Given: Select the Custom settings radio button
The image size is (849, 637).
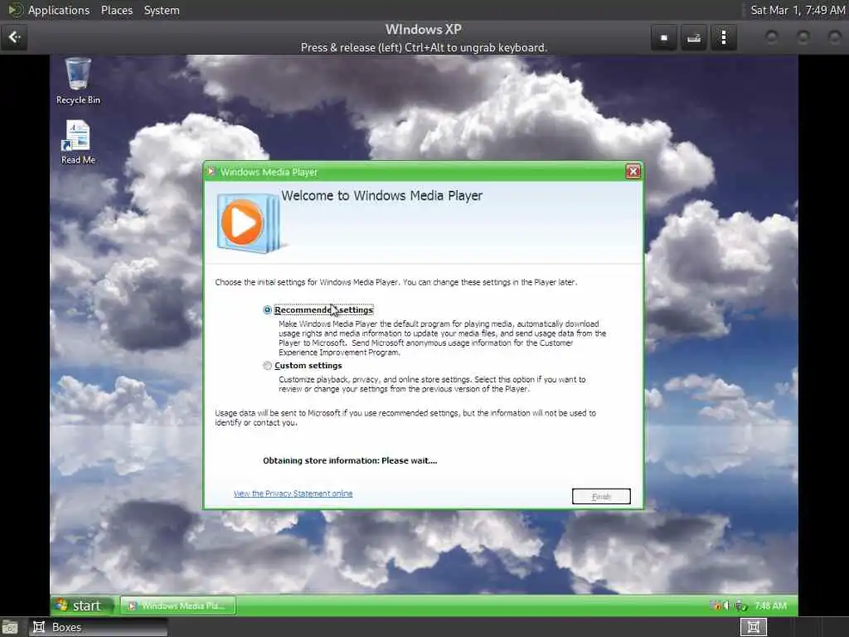Looking at the screenshot, I should [268, 366].
